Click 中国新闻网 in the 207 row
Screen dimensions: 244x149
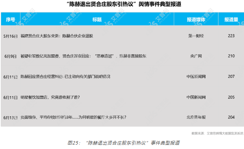196,77
